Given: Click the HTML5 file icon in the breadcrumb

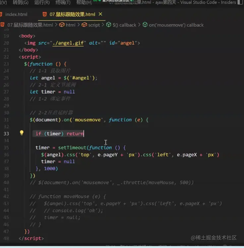Looking at the screenshot, I should tap(2, 25).
